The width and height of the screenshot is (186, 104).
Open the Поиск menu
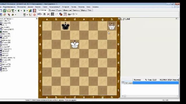tap(45, 7)
